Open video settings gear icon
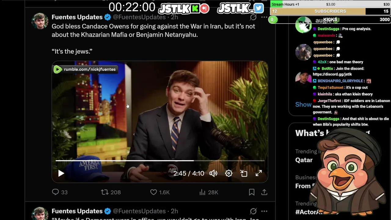The height and width of the screenshot is (220, 391). [228, 174]
